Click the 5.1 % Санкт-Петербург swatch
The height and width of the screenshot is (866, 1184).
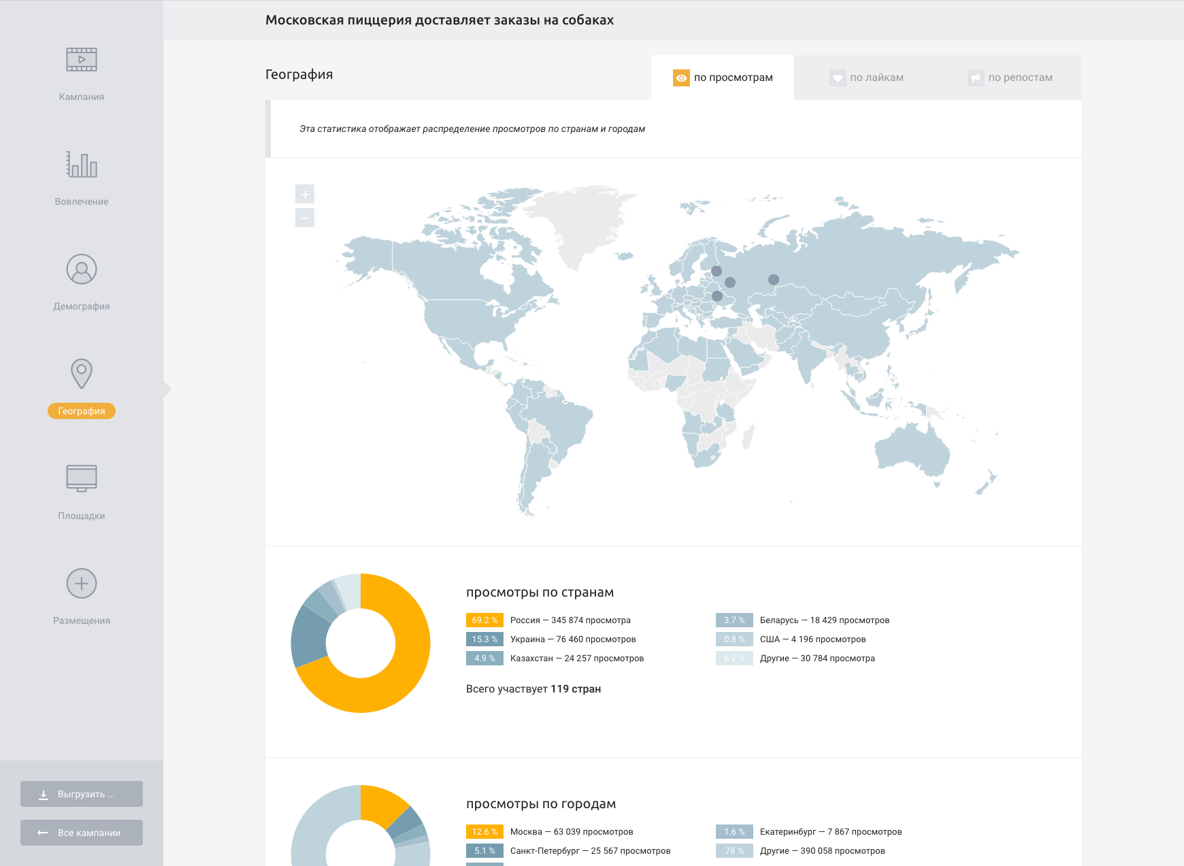484,851
